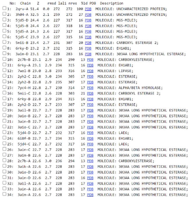Check the row 12 7wol-B lipase box
This screenshot has height=197, width=191.
(4, 71)
